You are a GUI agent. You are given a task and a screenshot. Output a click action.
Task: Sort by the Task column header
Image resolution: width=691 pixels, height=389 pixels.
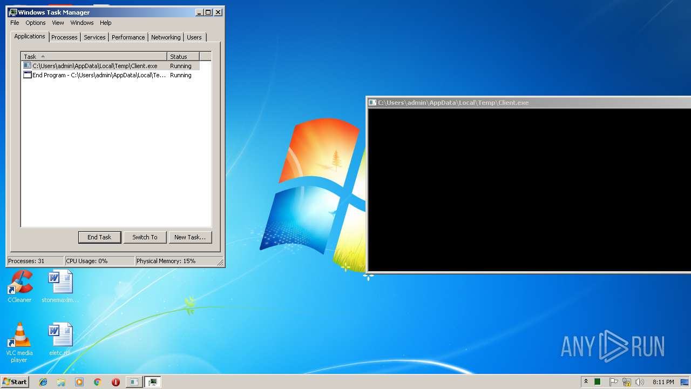[94, 56]
